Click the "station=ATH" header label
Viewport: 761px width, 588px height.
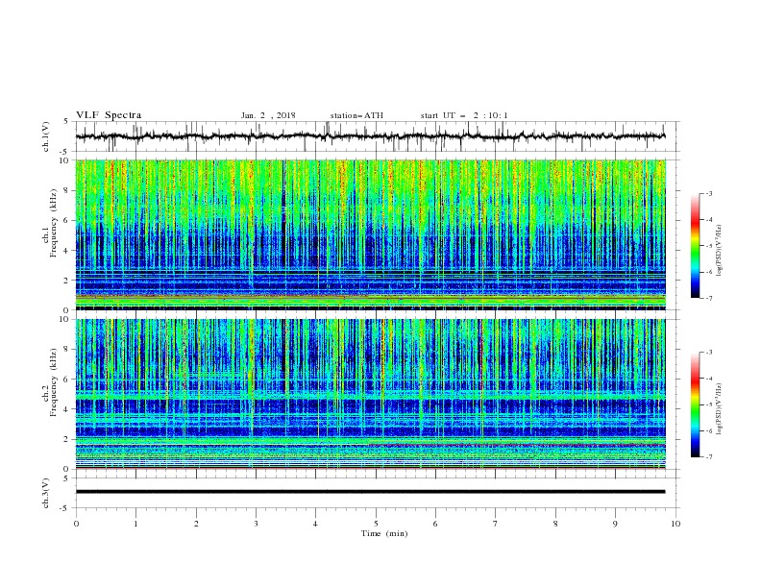pos(356,115)
